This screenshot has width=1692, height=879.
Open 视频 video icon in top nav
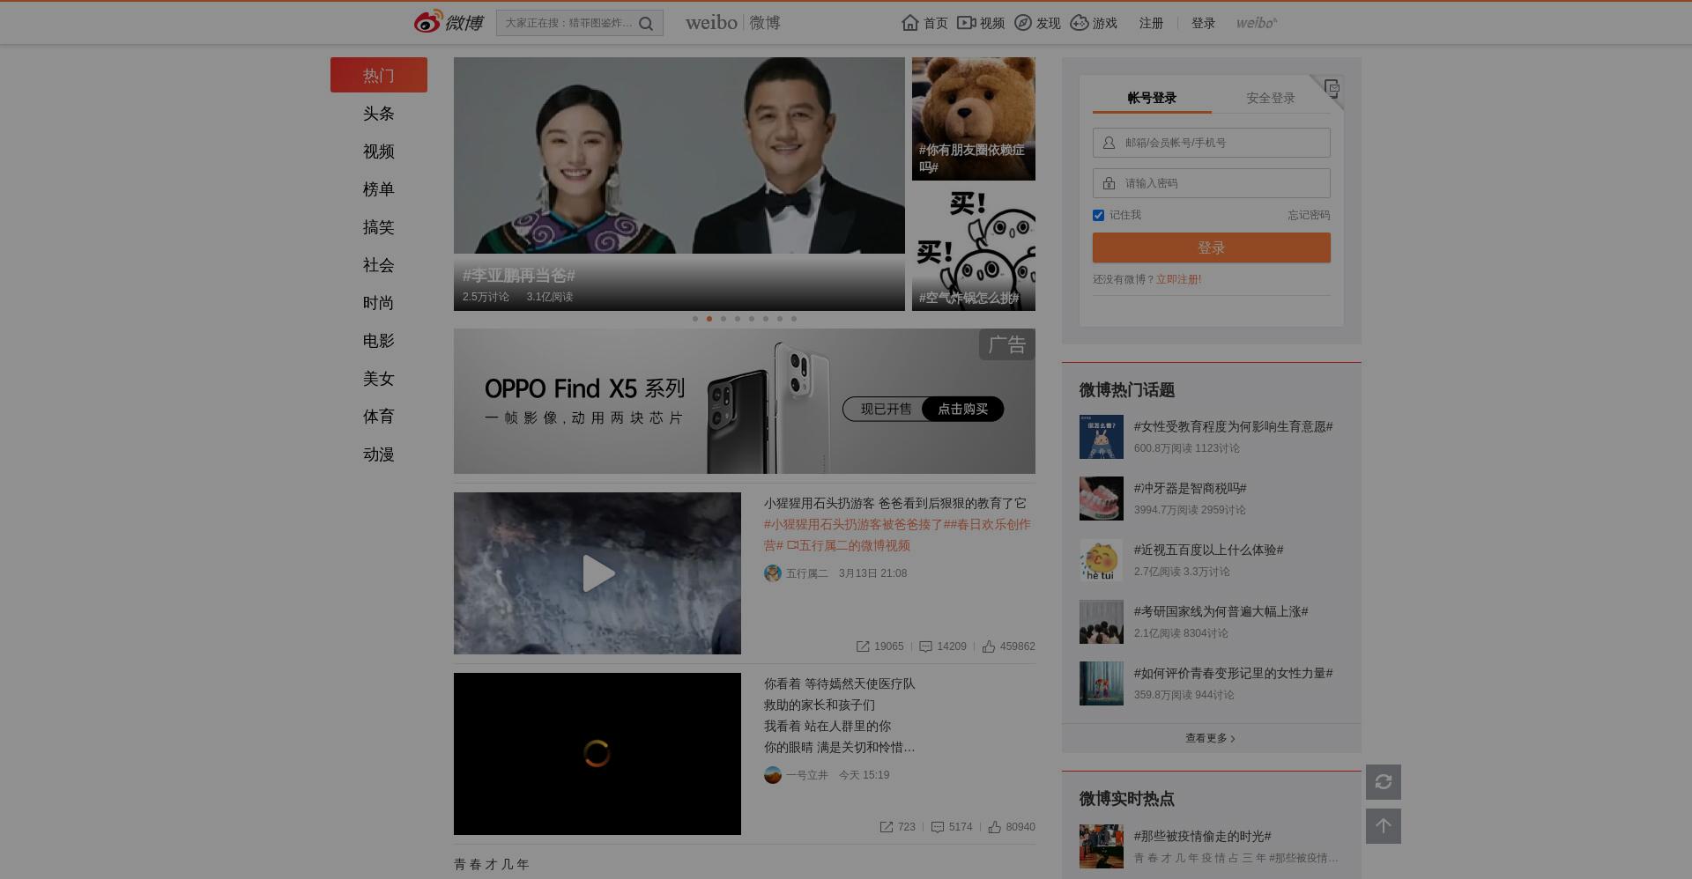click(967, 23)
